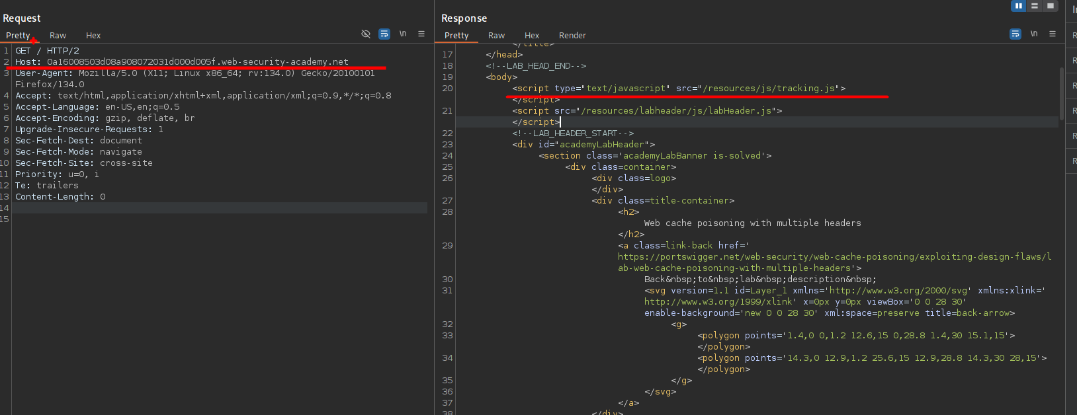Click the 'Content-Length: 0' header line

(60, 197)
